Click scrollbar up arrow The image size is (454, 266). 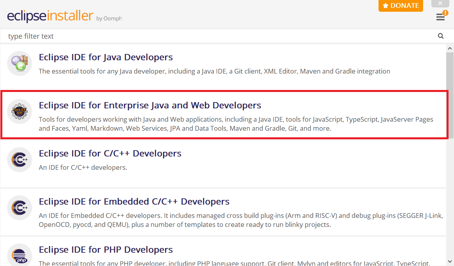(450, 49)
